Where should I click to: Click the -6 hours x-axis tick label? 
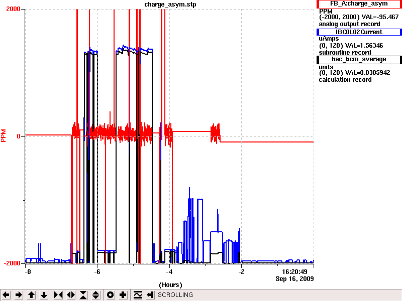point(97,272)
